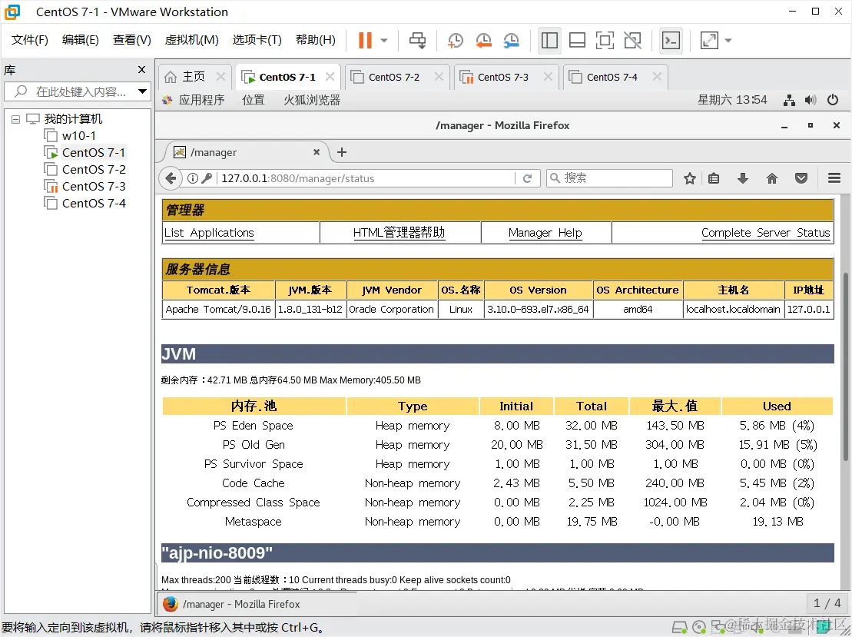The width and height of the screenshot is (852, 637).
Task: Show site information for this page
Action: click(x=192, y=178)
